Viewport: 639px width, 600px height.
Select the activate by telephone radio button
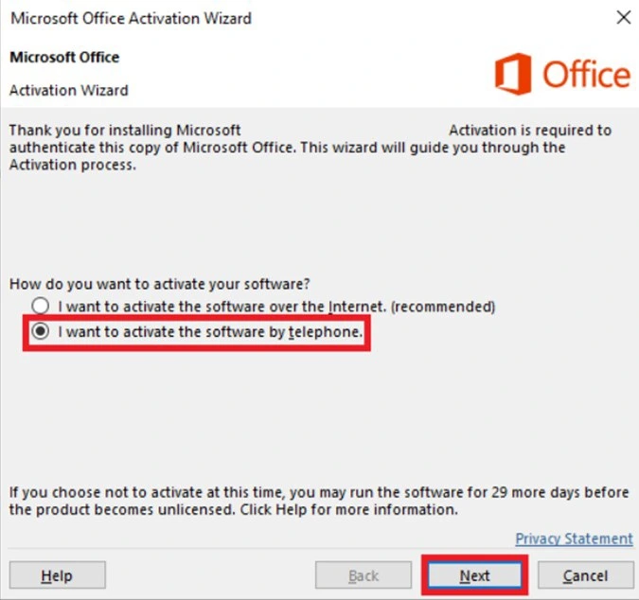click(40, 332)
